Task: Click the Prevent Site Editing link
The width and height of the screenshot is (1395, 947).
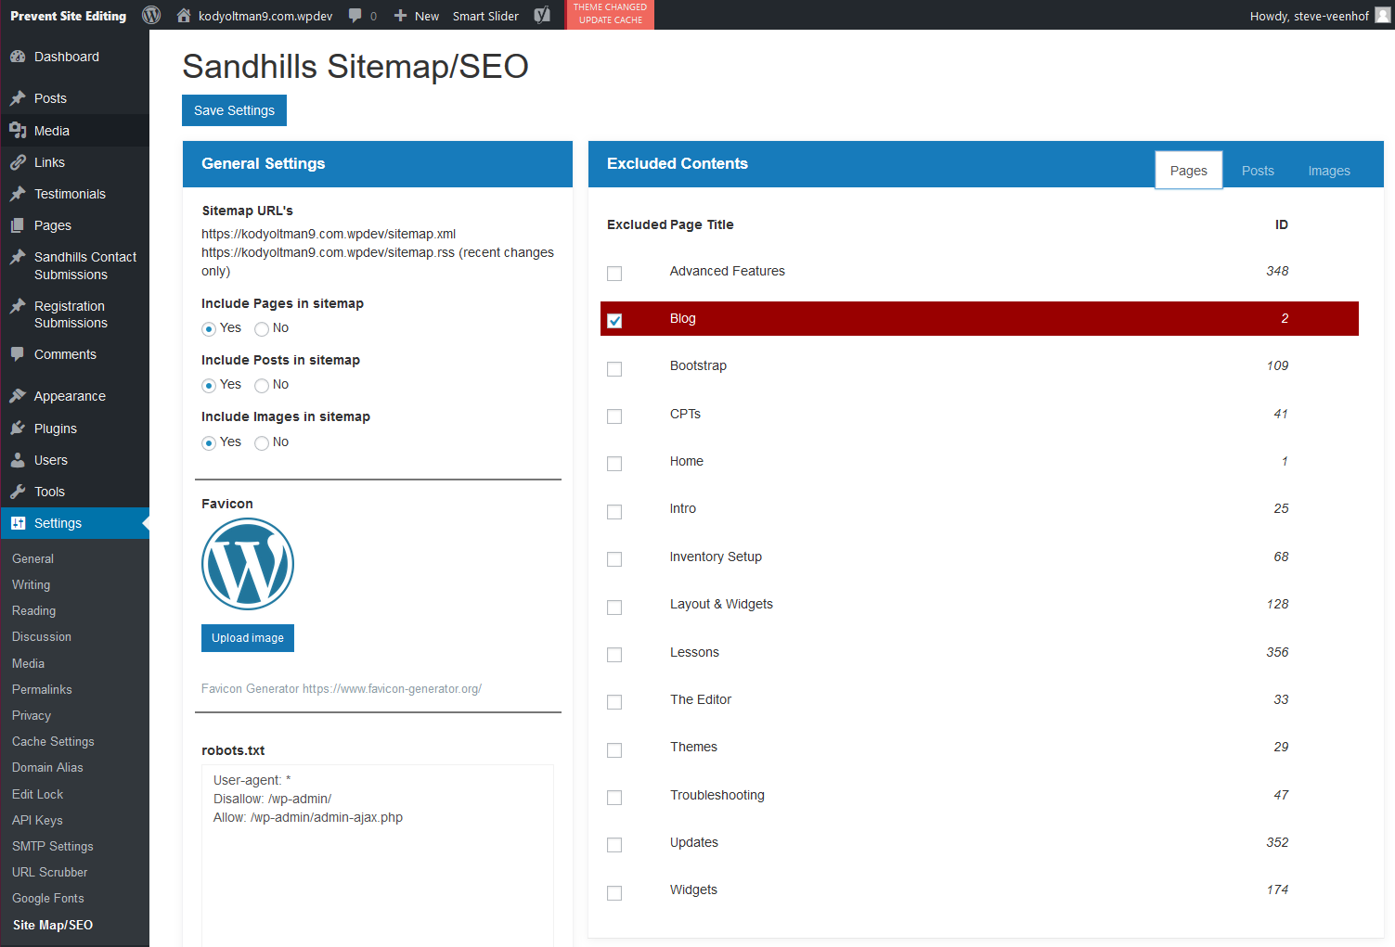Action: [68, 16]
